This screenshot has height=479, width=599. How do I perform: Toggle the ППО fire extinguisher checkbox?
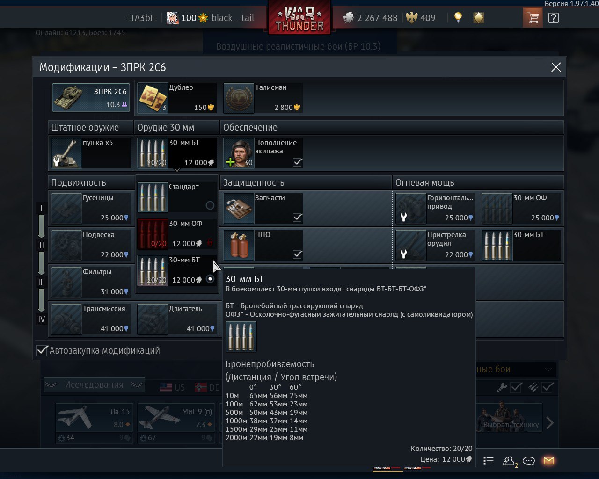click(297, 254)
